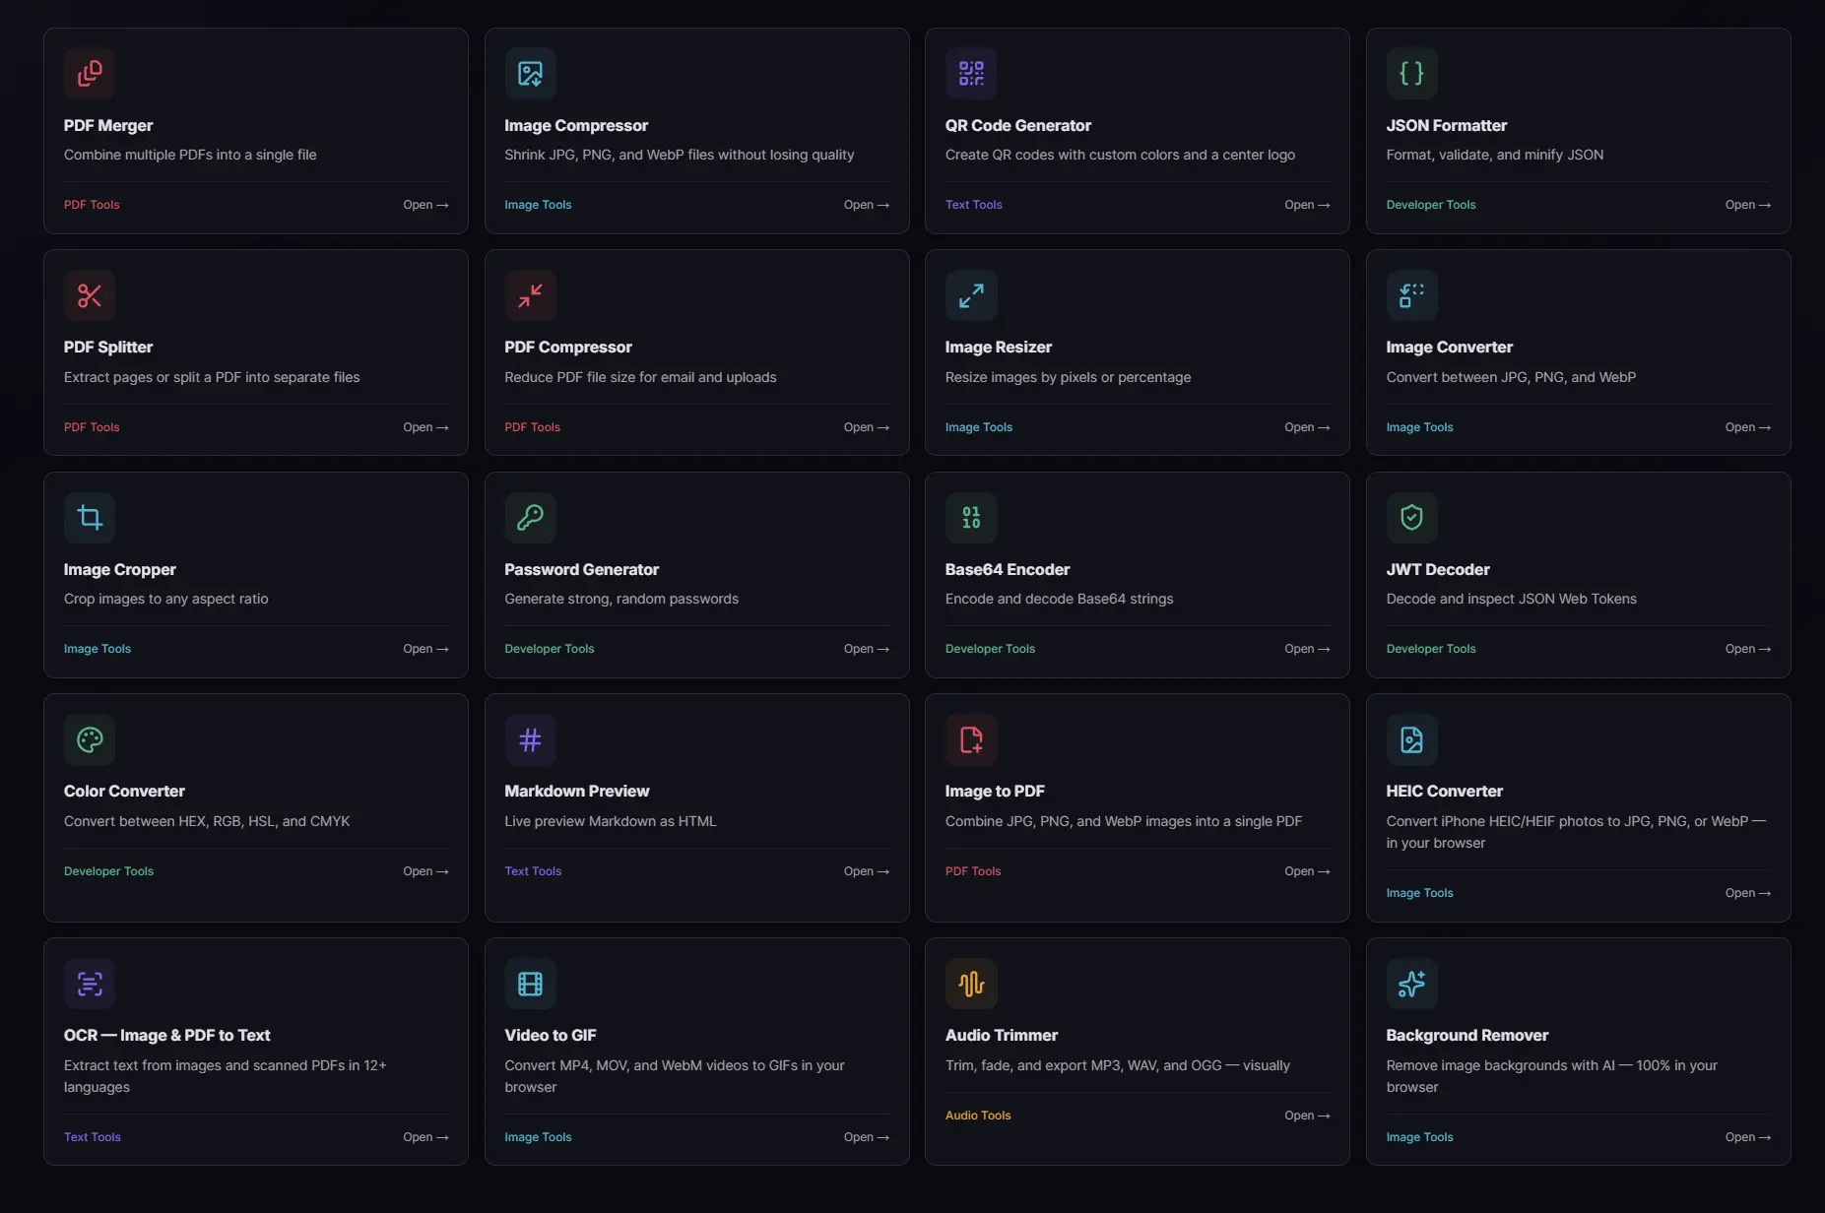1825x1213 pixels.
Task: Click the Image Cropper crop icon
Action: pos(90,517)
